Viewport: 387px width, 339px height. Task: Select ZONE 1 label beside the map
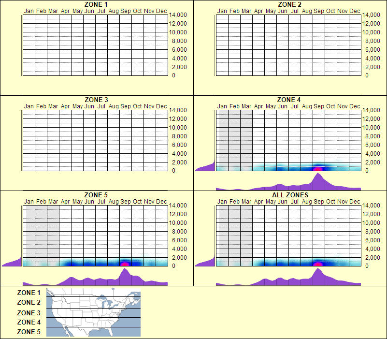(29, 293)
